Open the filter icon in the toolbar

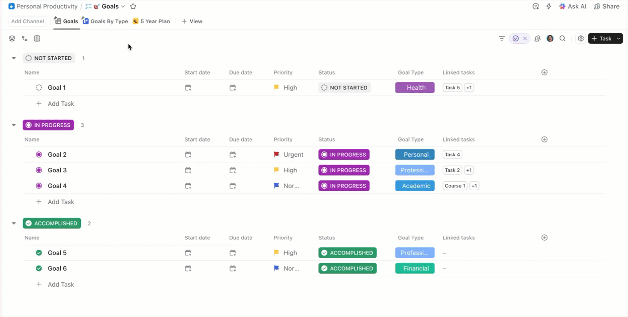502,39
